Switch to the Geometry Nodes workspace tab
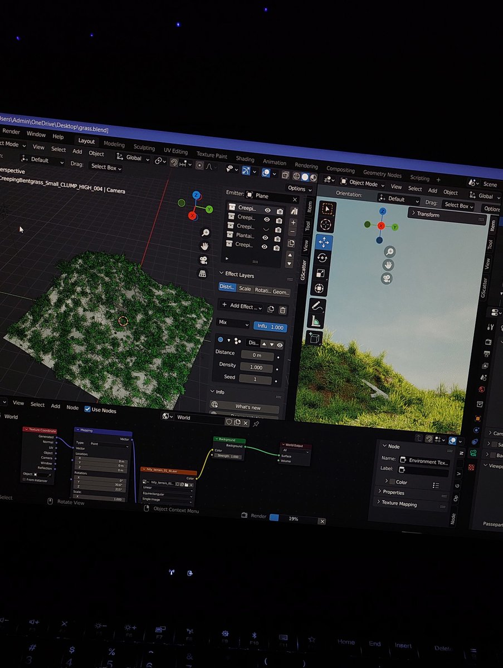 pyautogui.click(x=382, y=174)
